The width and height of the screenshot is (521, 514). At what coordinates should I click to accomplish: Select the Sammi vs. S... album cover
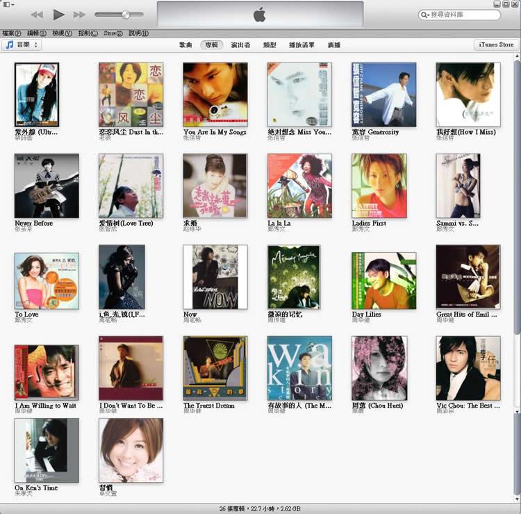tap(458, 185)
